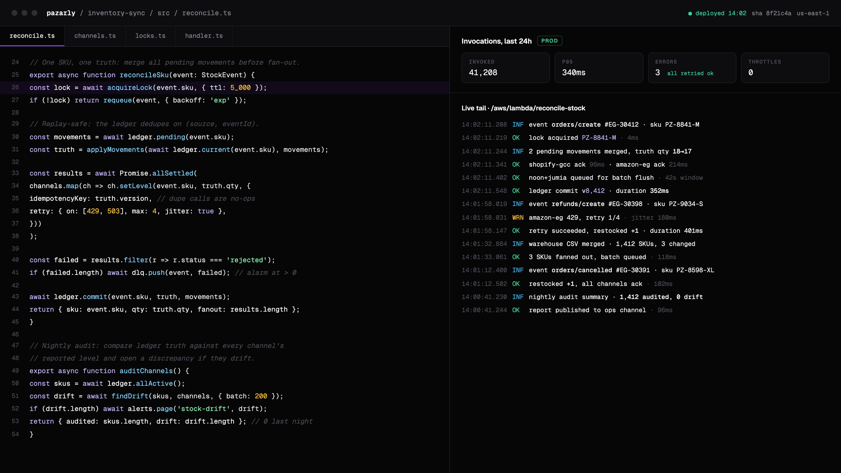Click the first gray window control dot
This screenshot has width=841, height=473.
point(14,13)
